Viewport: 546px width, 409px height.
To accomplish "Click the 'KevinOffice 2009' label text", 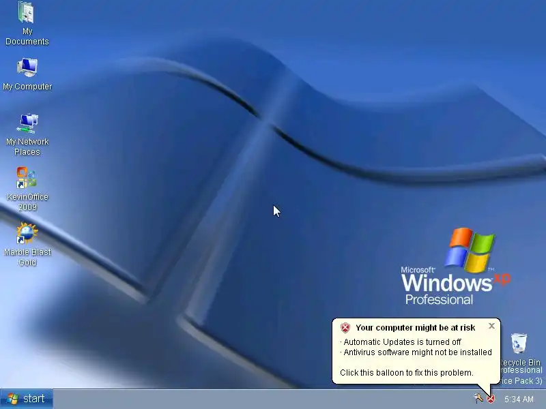I will pyautogui.click(x=27, y=202).
